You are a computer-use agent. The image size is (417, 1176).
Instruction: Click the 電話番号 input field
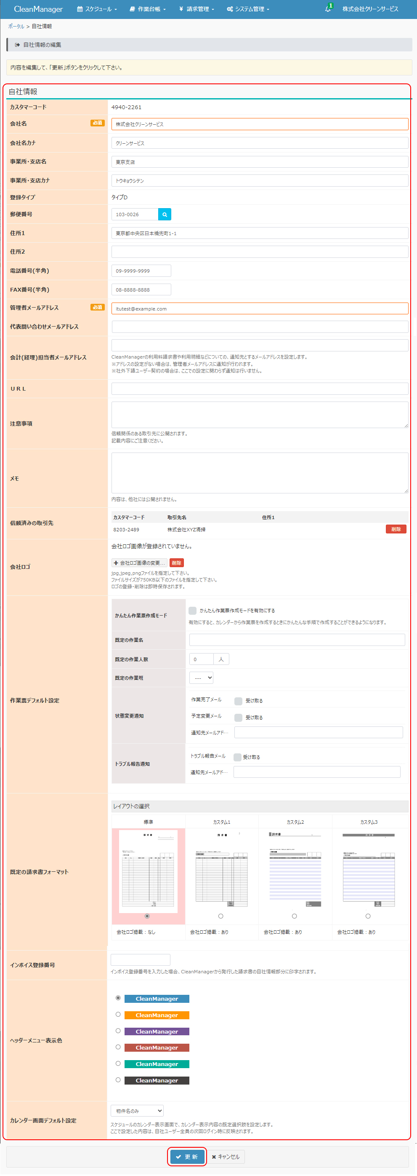pos(141,271)
